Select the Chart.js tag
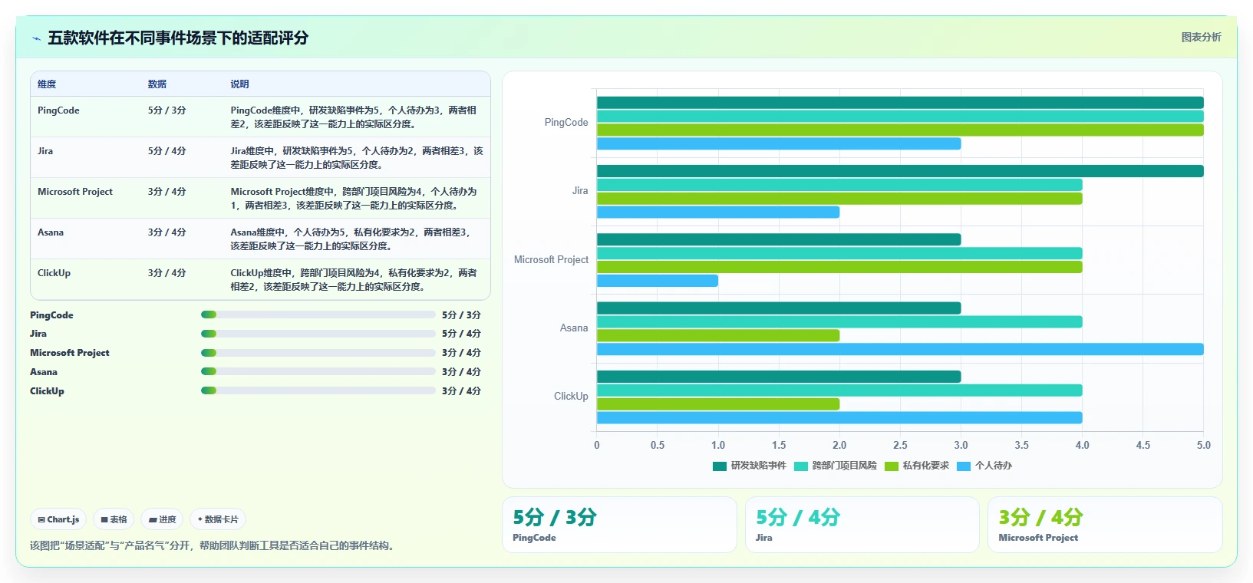This screenshot has height=583, width=1253. [x=58, y=519]
